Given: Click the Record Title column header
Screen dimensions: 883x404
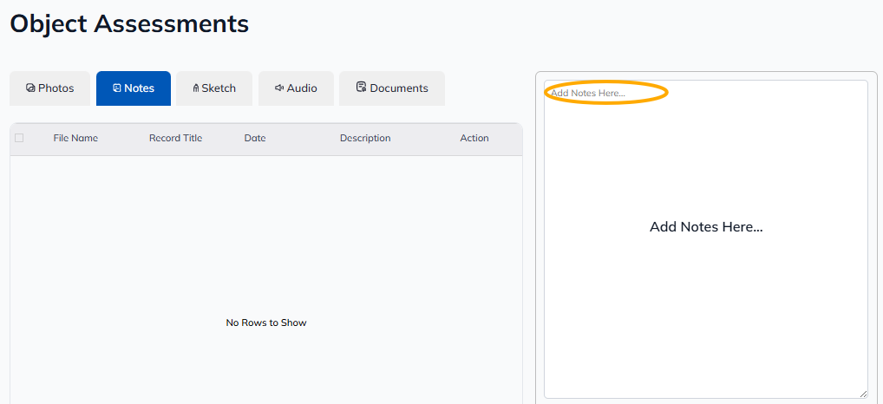Looking at the screenshot, I should pyautogui.click(x=175, y=138).
